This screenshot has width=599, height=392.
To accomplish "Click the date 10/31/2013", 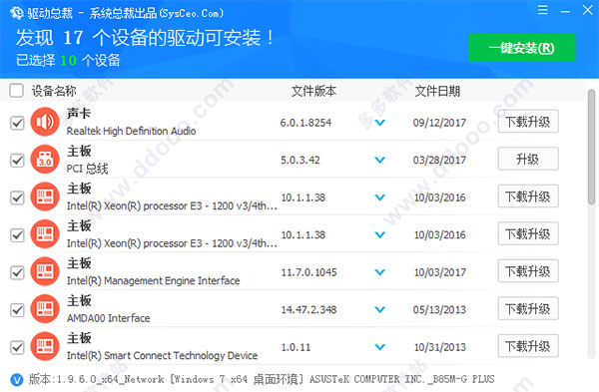I will coord(439,347).
